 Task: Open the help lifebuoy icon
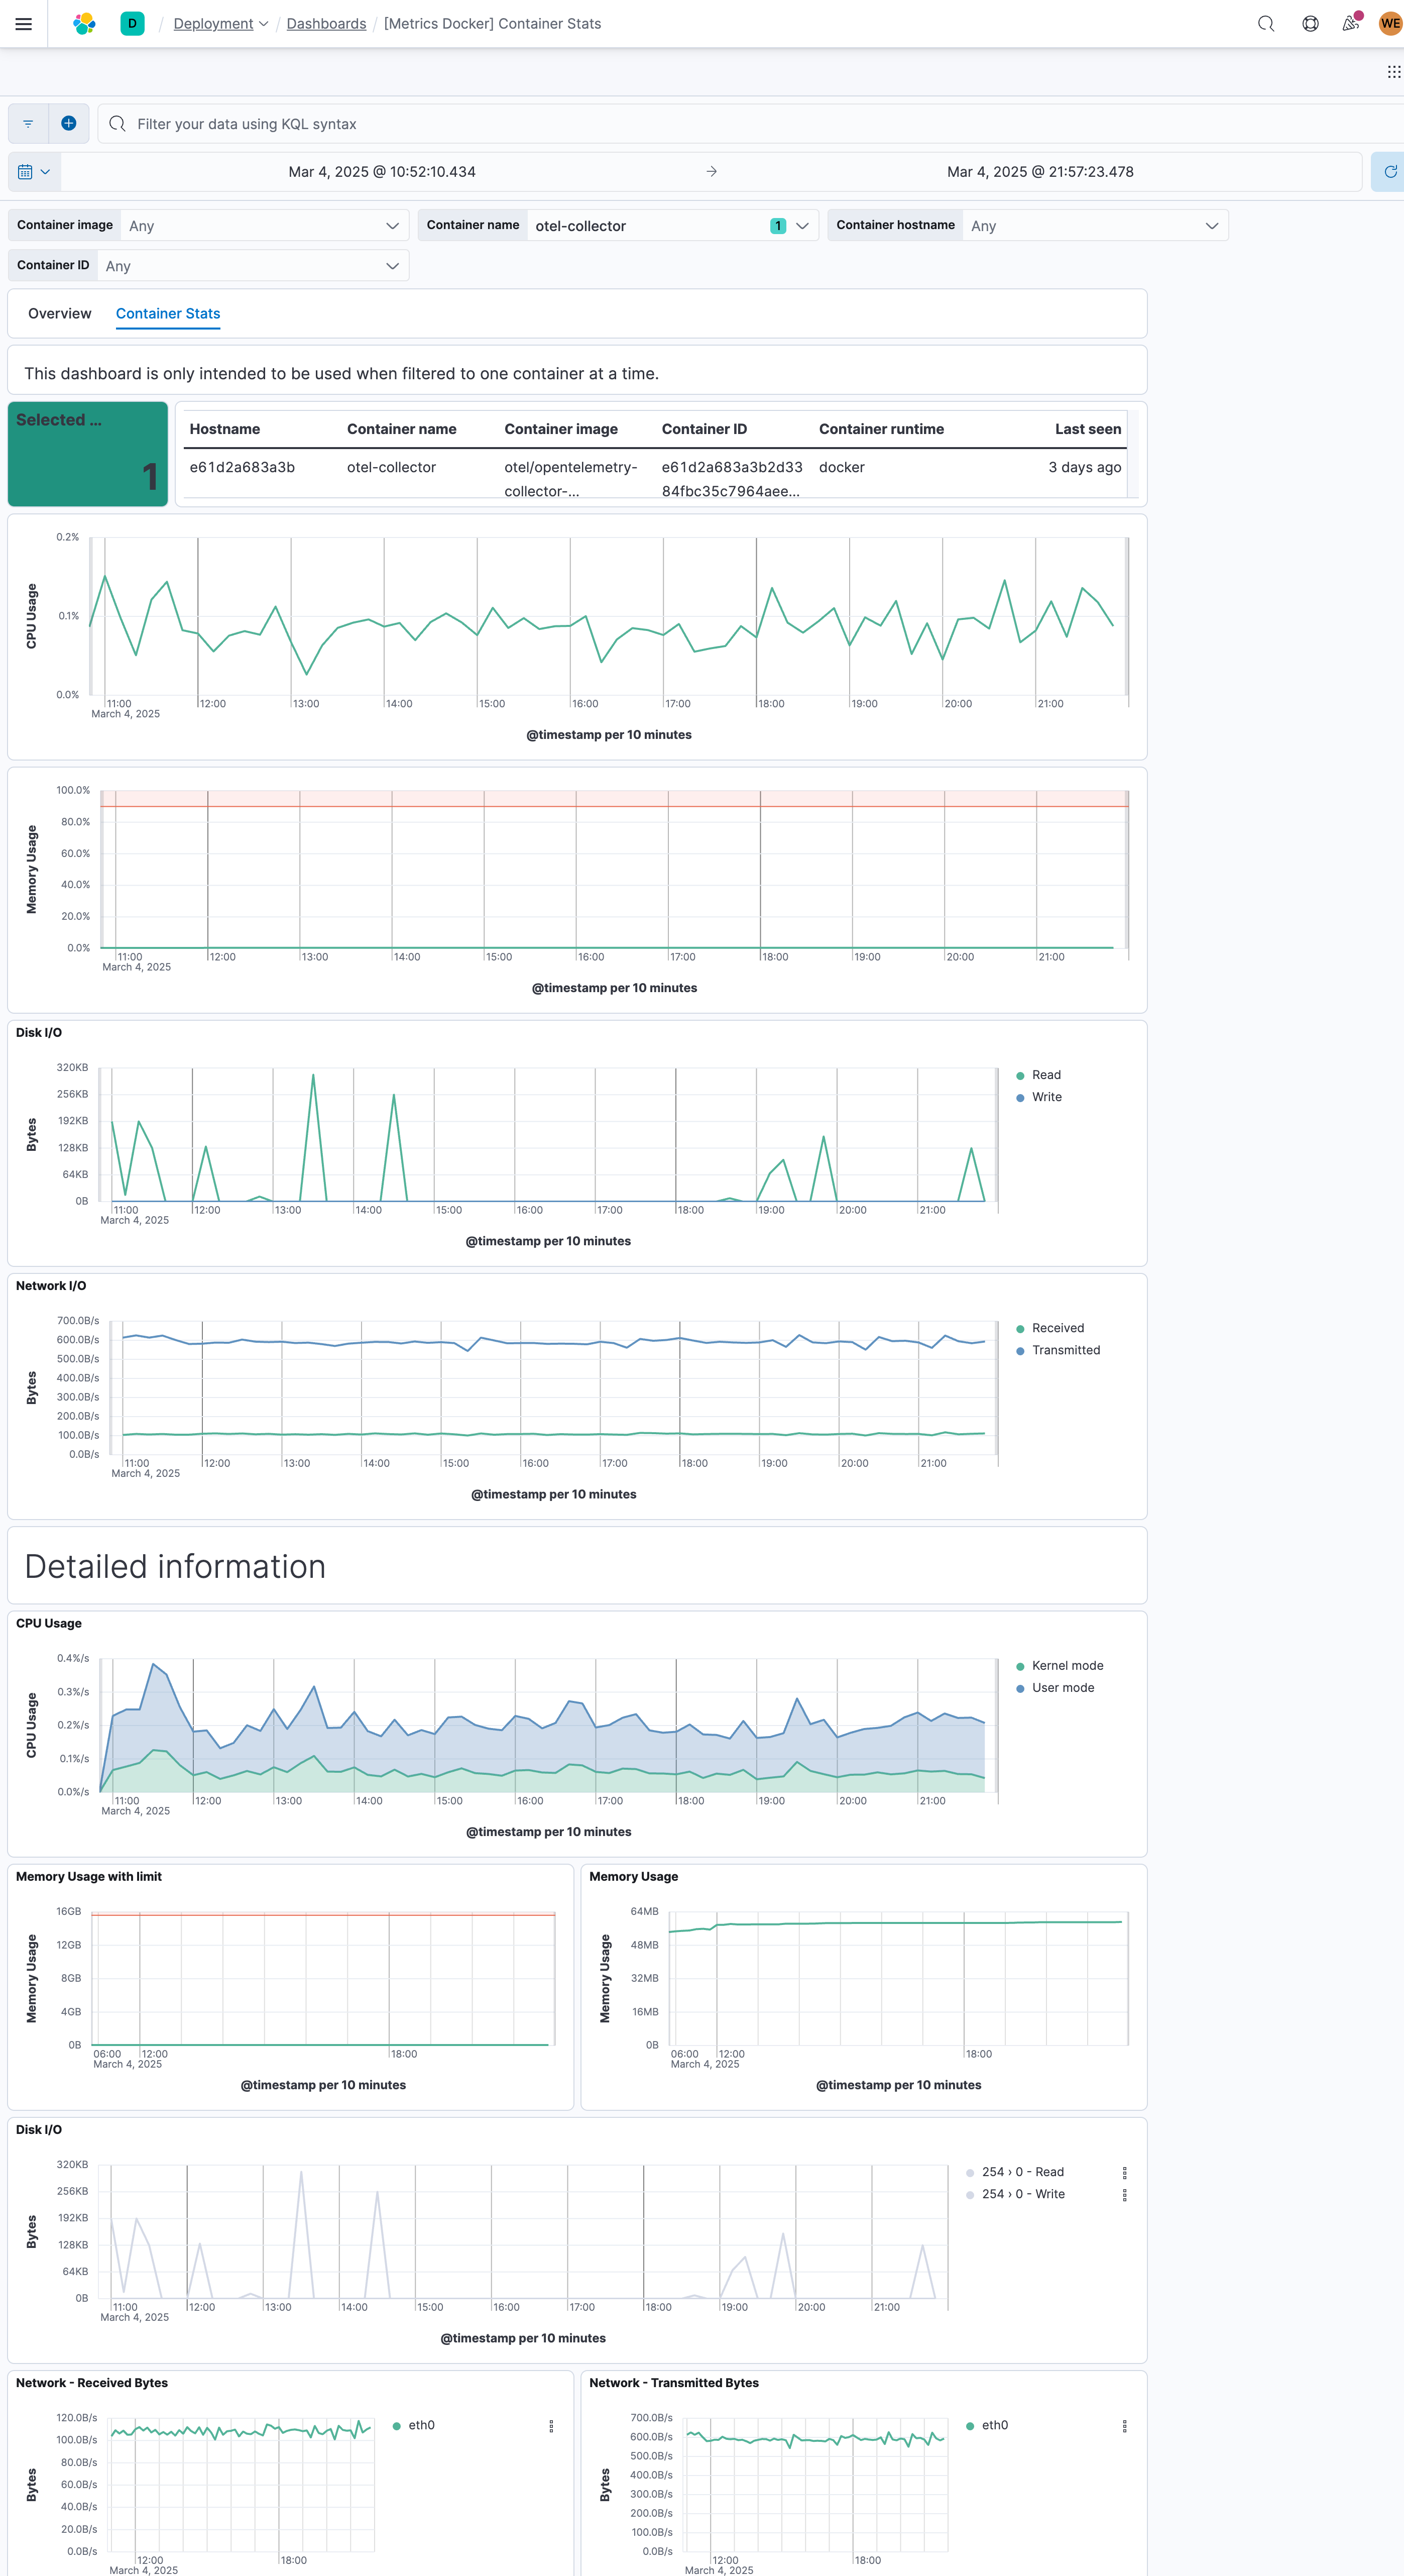click(1309, 24)
